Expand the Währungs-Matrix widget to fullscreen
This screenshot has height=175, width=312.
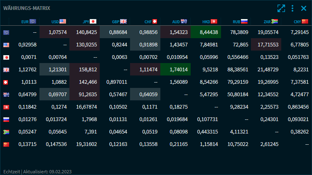281,8
